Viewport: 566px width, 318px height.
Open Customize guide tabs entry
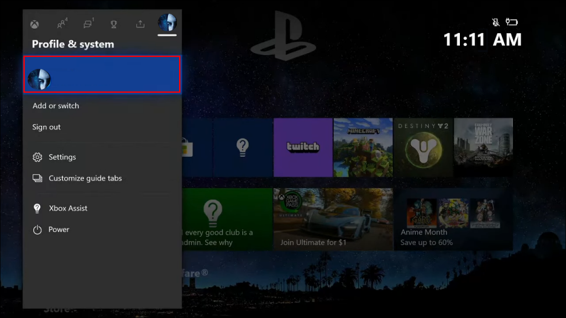pos(83,178)
